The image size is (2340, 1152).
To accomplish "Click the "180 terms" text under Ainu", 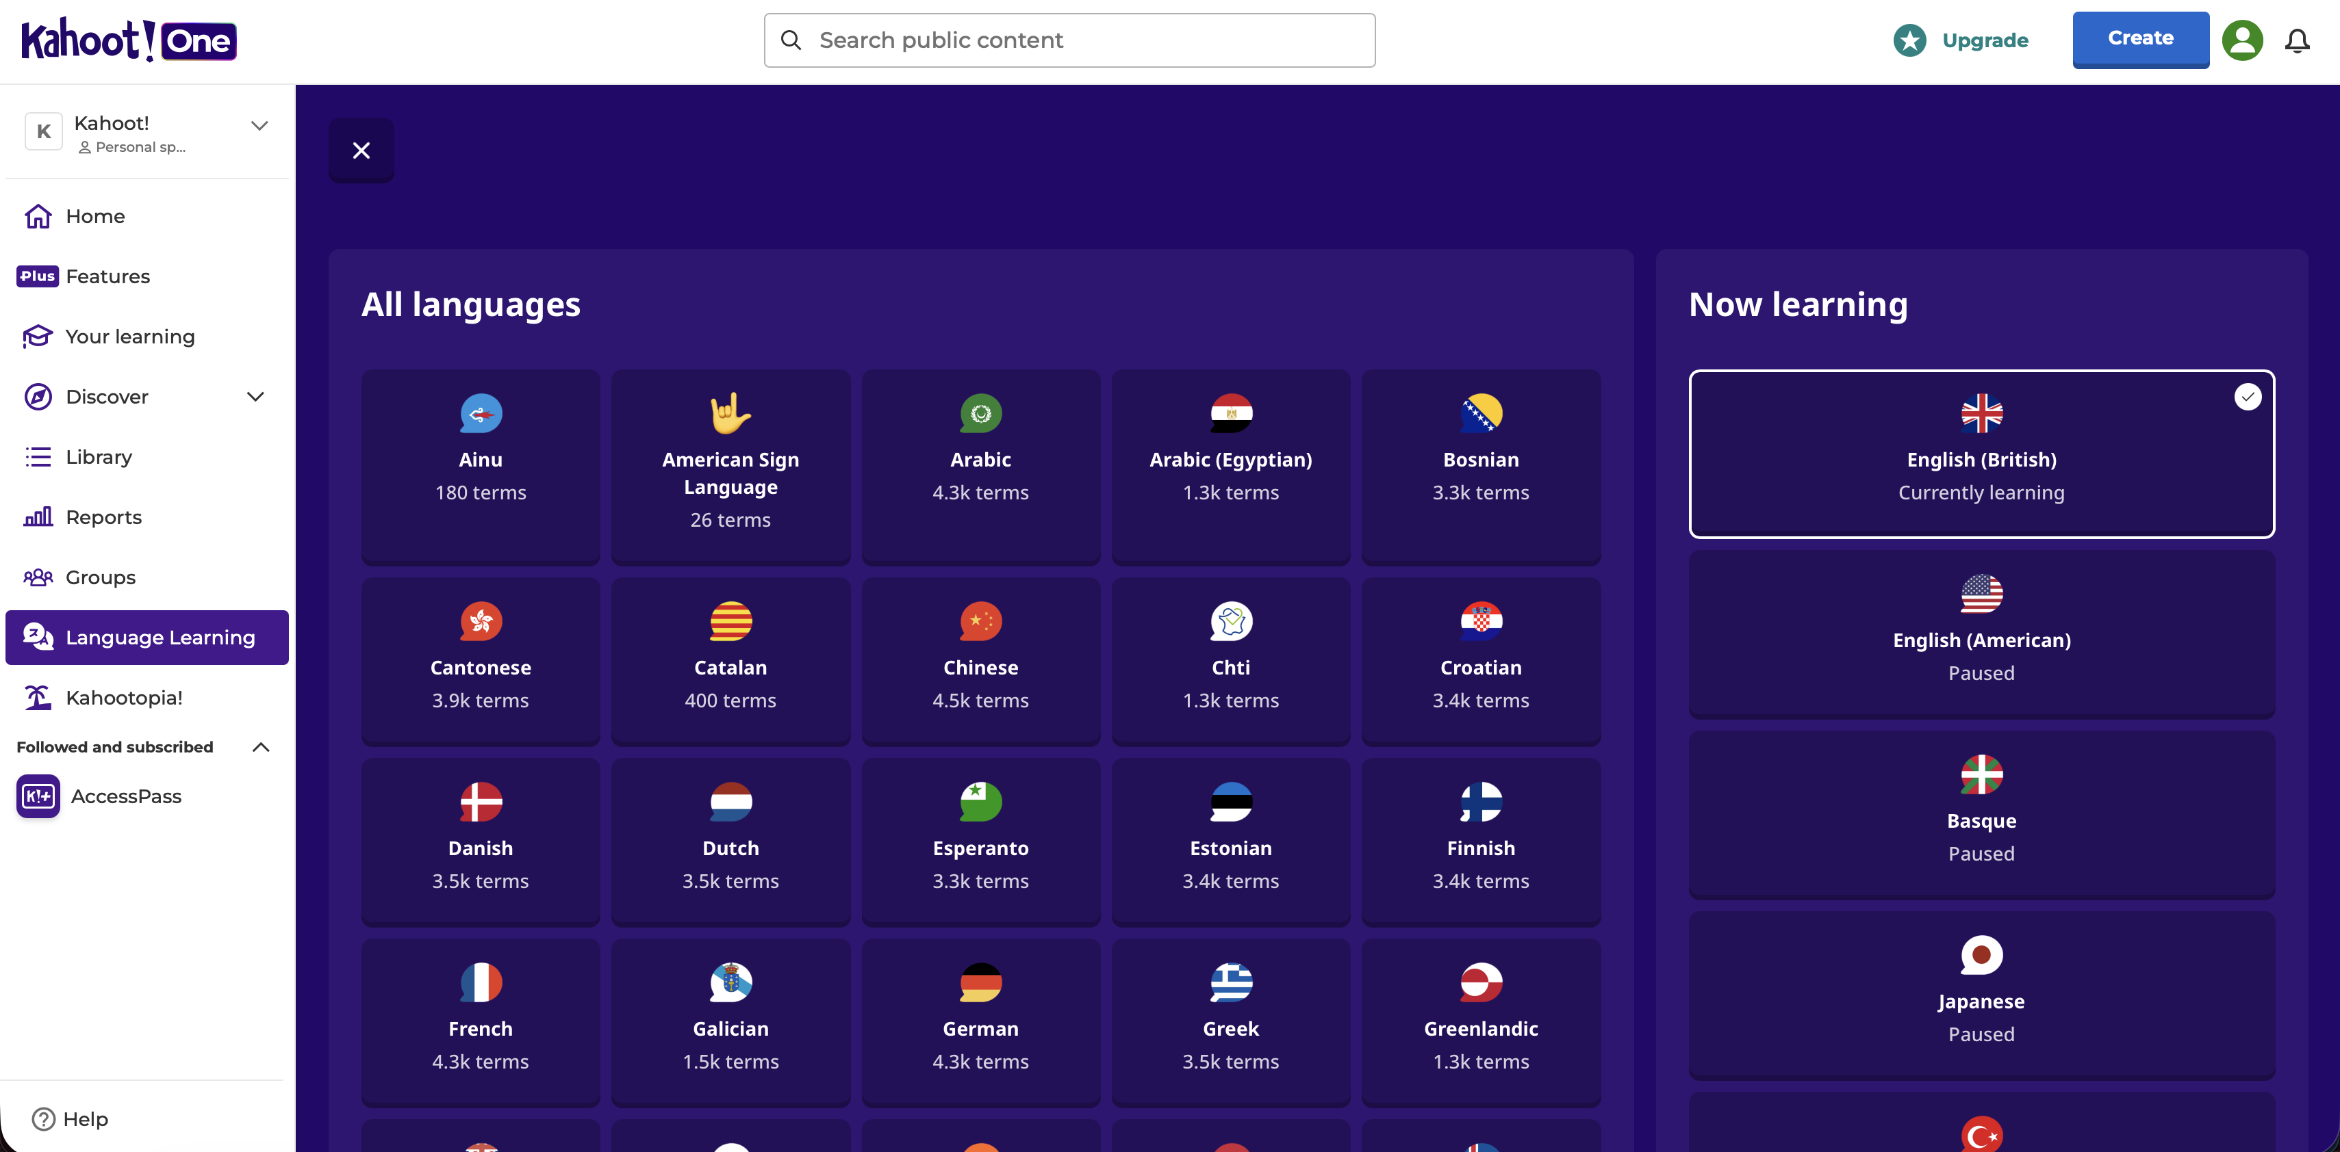I will coord(481,493).
